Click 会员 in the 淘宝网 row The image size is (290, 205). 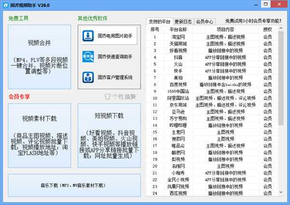click(x=267, y=37)
